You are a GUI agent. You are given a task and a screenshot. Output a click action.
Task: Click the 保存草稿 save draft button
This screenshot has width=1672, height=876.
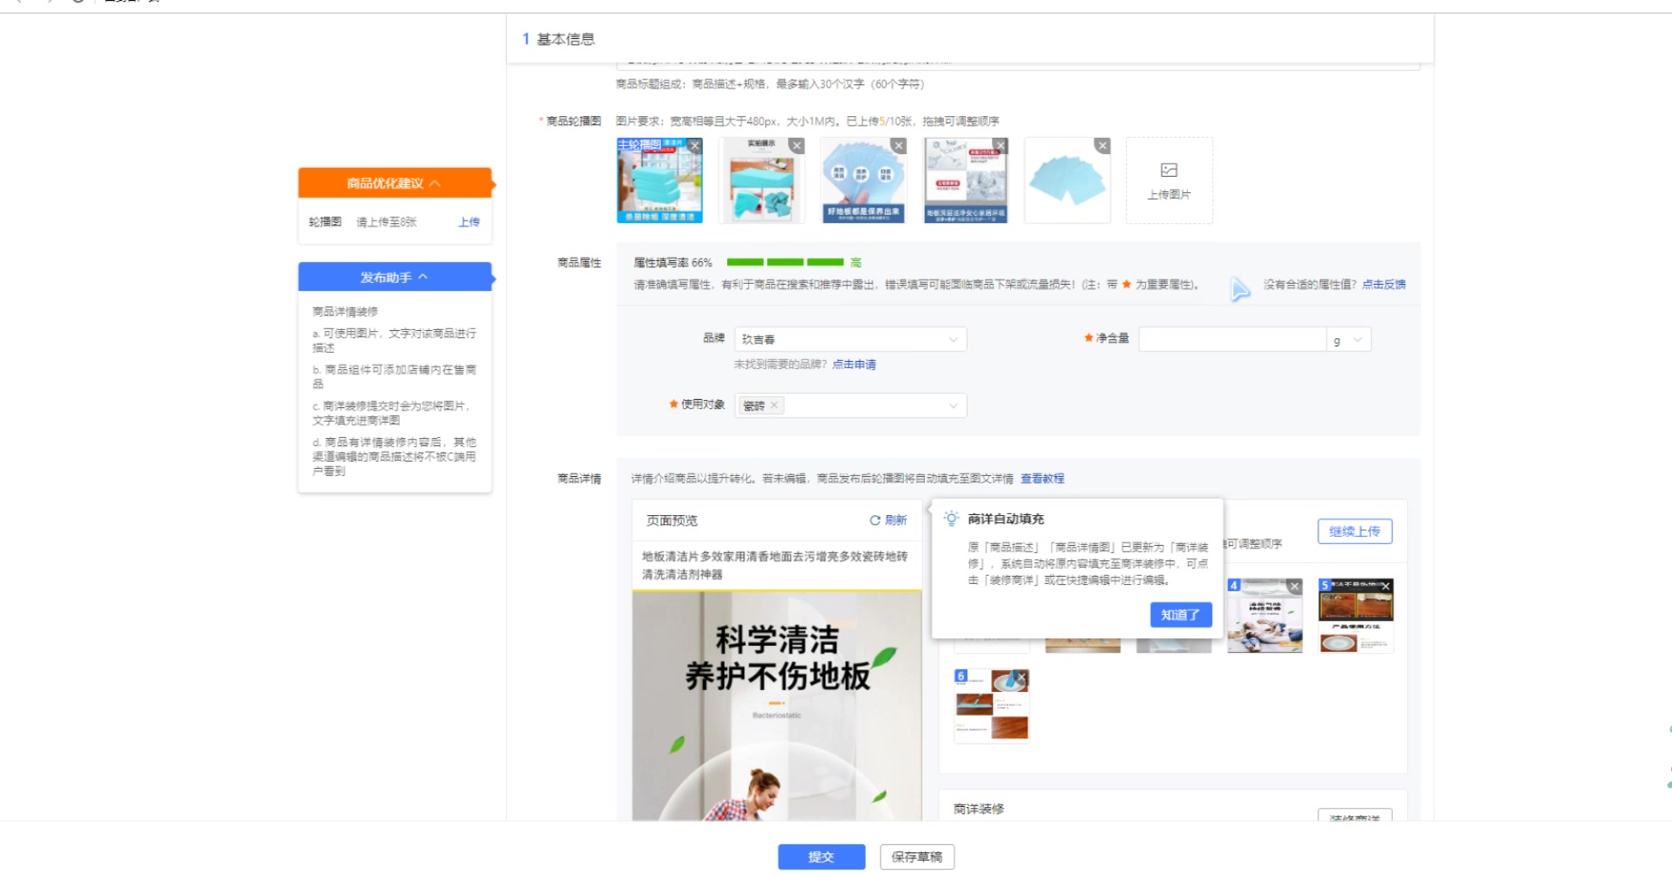[x=917, y=857]
